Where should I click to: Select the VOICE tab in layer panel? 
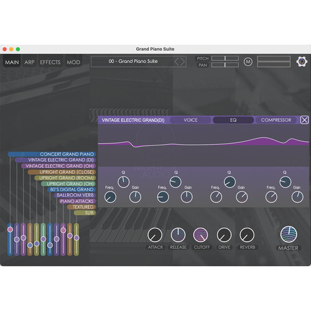pos(190,120)
